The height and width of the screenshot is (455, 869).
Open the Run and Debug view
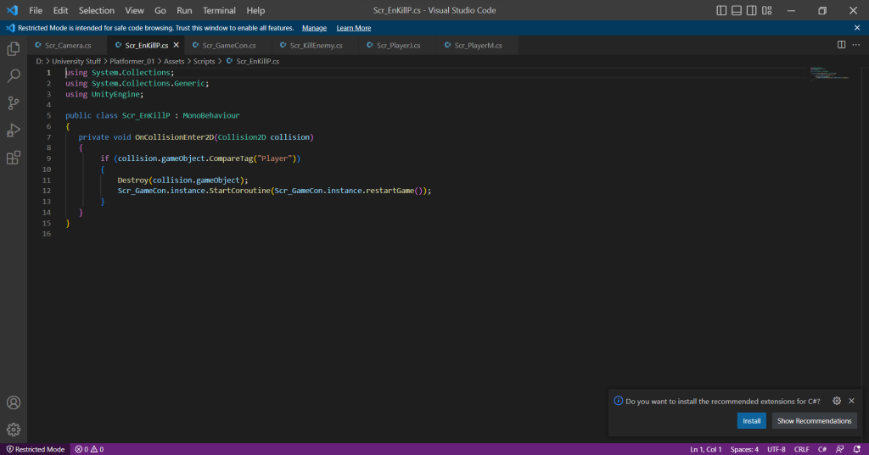(x=14, y=130)
